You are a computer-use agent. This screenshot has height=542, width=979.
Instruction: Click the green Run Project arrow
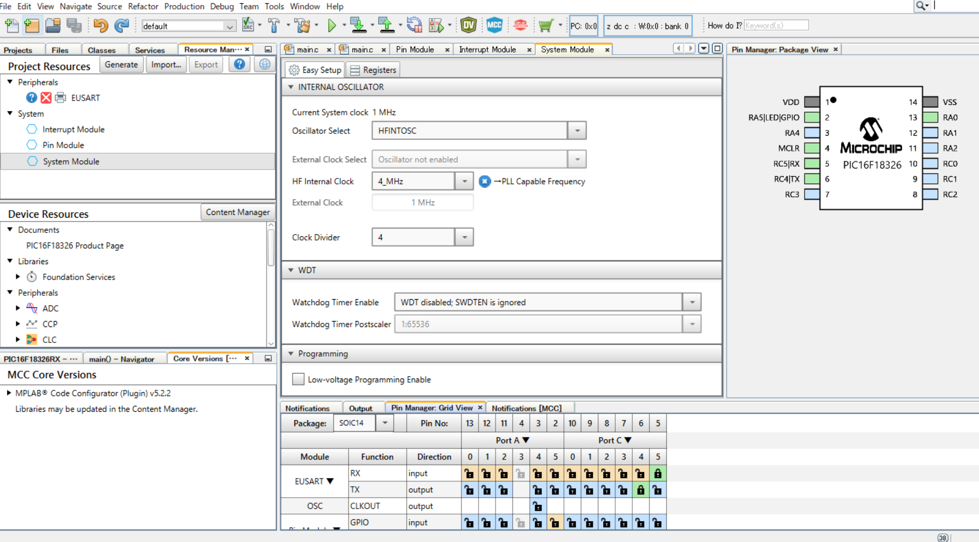point(331,25)
